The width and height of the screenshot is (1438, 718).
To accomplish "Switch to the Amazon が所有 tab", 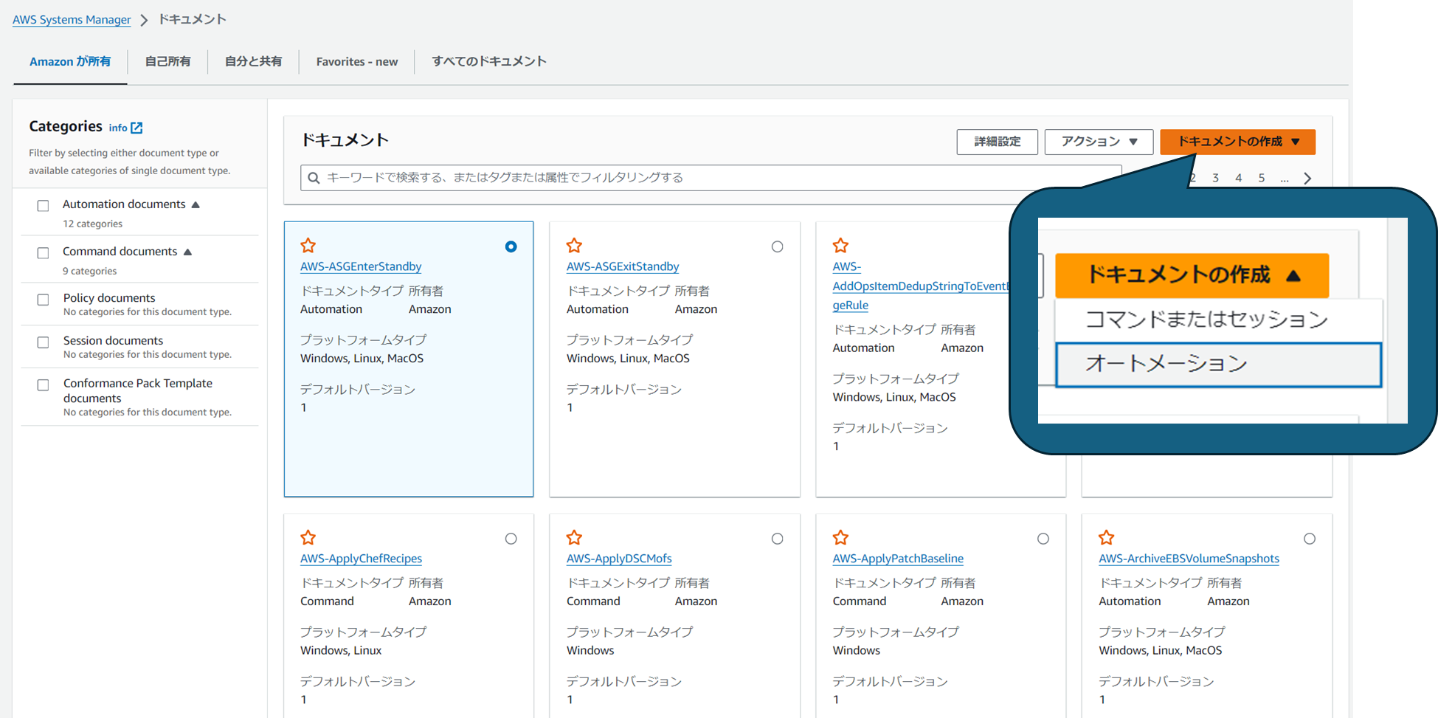I will (x=70, y=62).
